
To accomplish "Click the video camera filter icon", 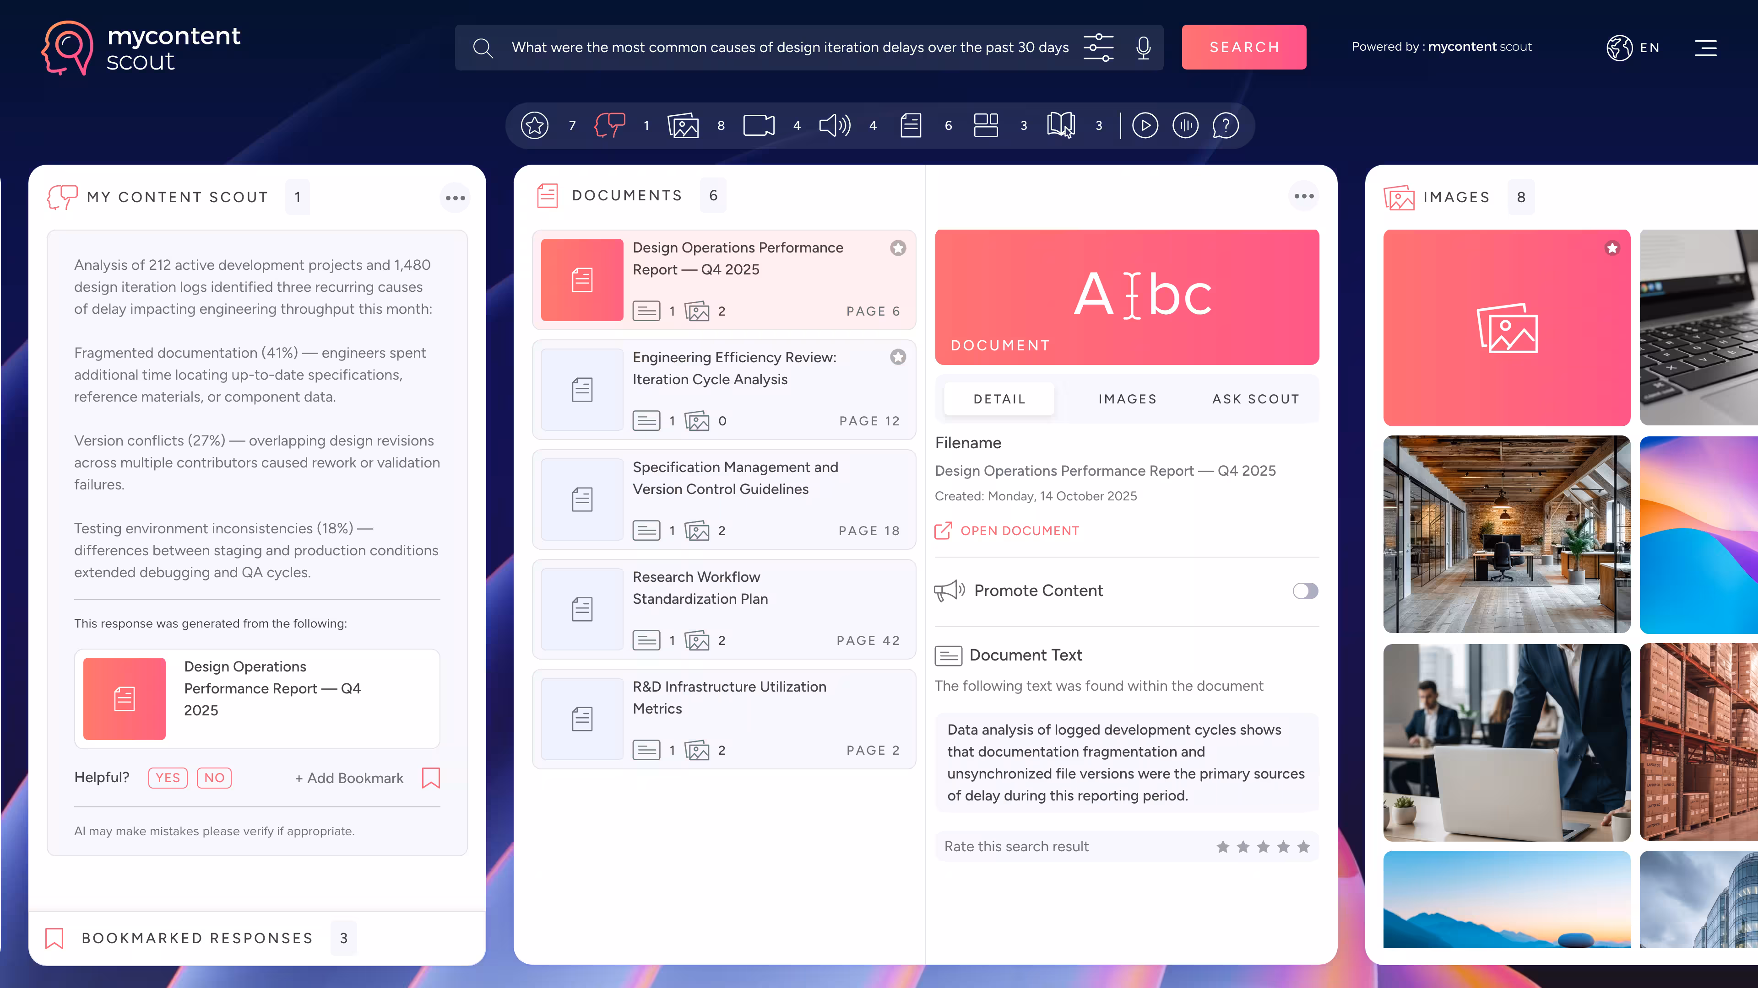I will coord(758,125).
